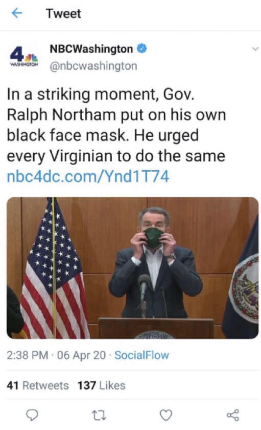Open the SocialFlow source link
The width and height of the screenshot is (261, 430).
141,355
